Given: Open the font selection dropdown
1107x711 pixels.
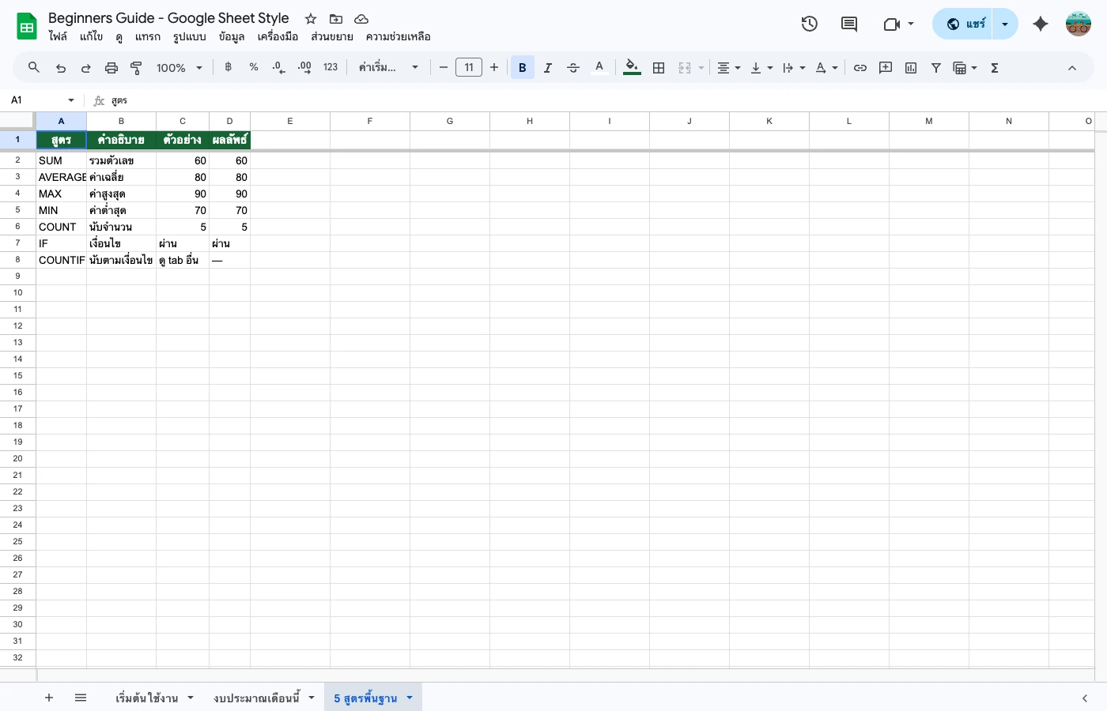Looking at the screenshot, I should [387, 67].
